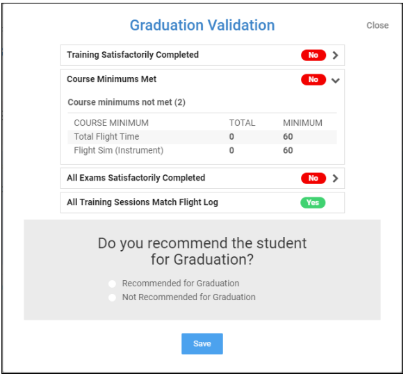Image resolution: width=408 pixels, height=378 pixels.
Task: Expand All Exams Satisfactorily Completed chevron
Action: pos(336,179)
